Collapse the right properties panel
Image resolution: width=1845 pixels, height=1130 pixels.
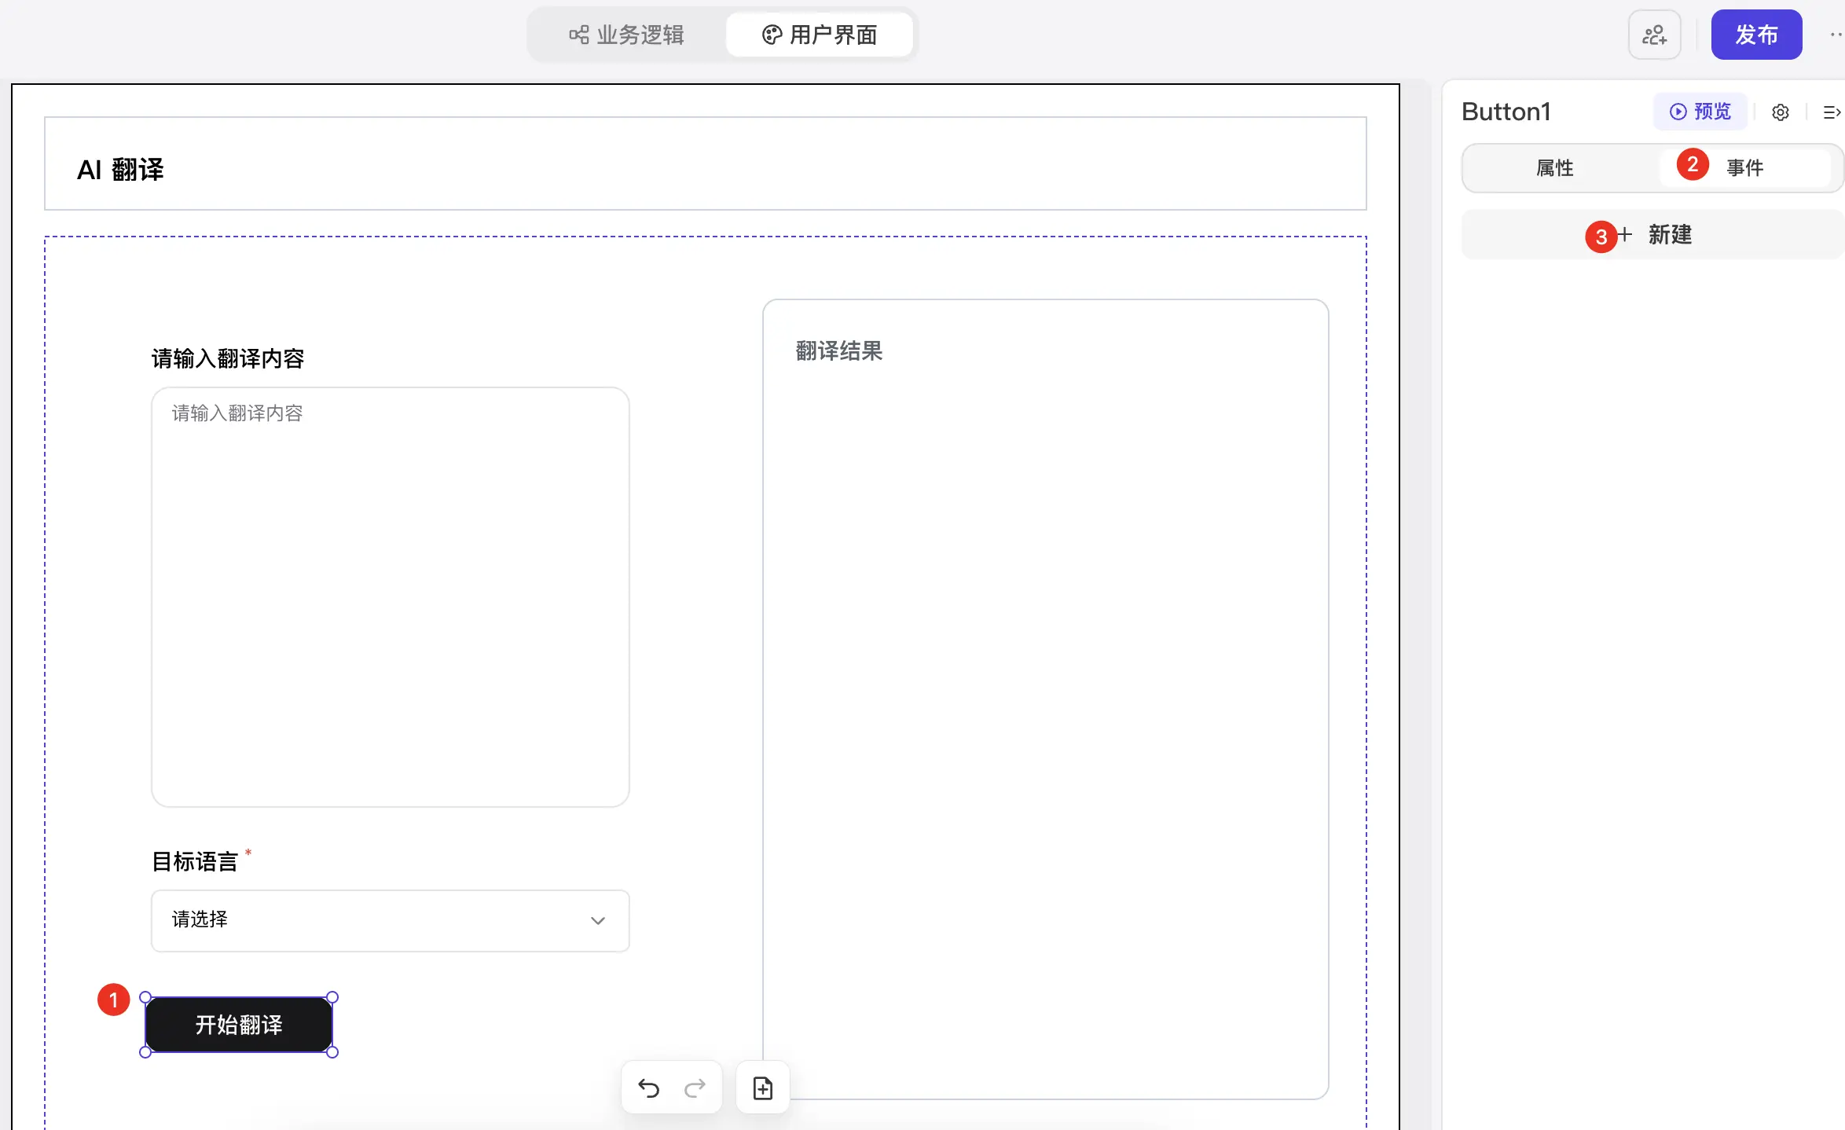(x=1832, y=112)
